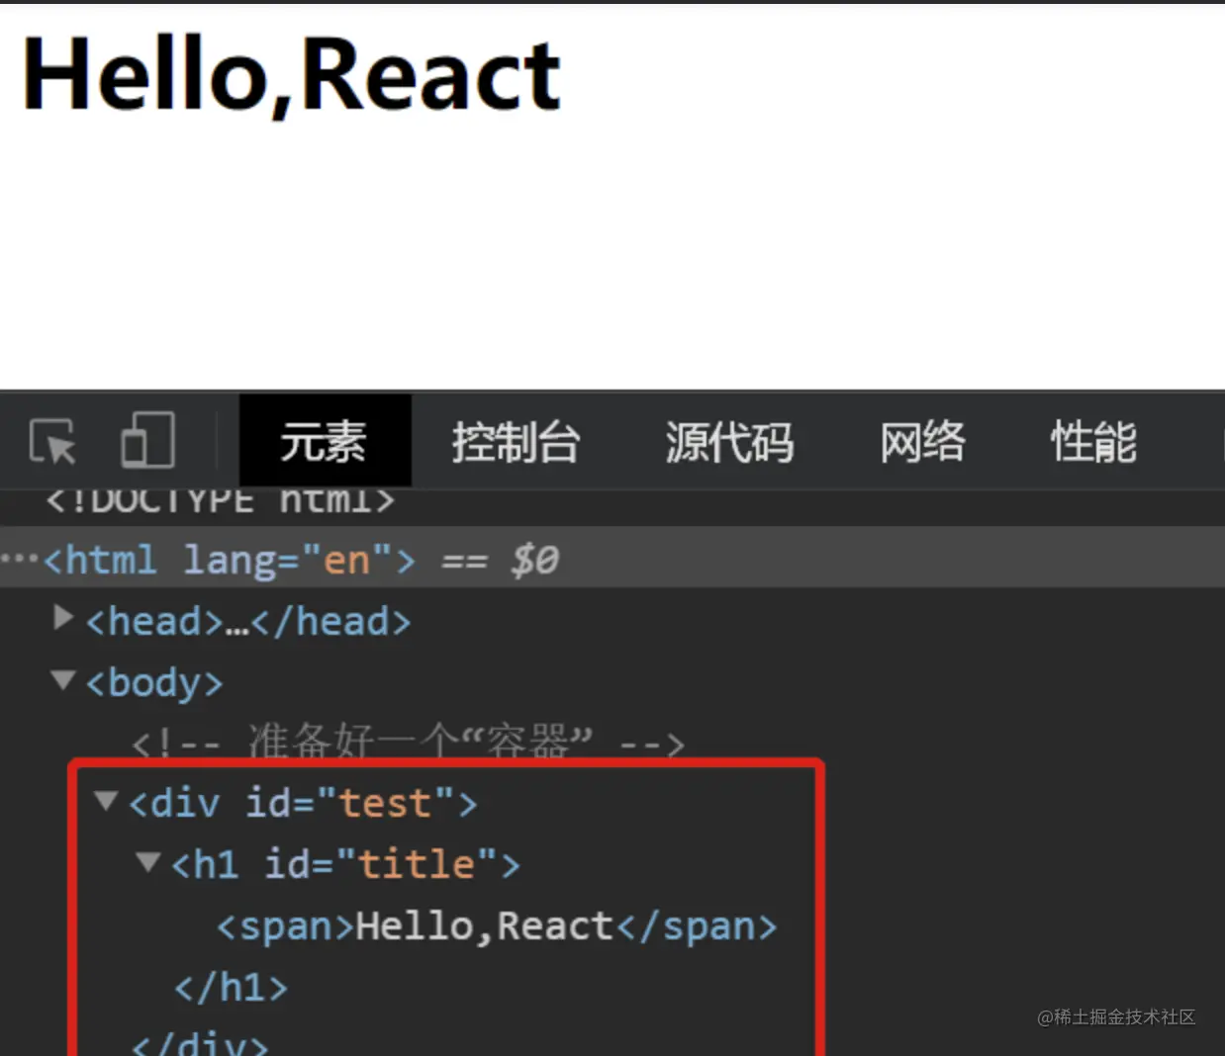Select the h1 id="title" tag text
The width and height of the screenshot is (1225, 1056).
click(x=345, y=864)
